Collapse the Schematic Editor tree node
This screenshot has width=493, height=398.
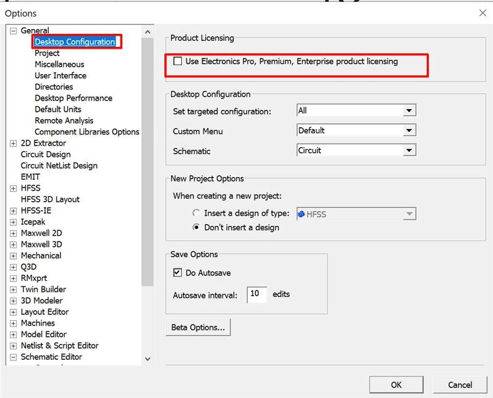[x=14, y=357]
